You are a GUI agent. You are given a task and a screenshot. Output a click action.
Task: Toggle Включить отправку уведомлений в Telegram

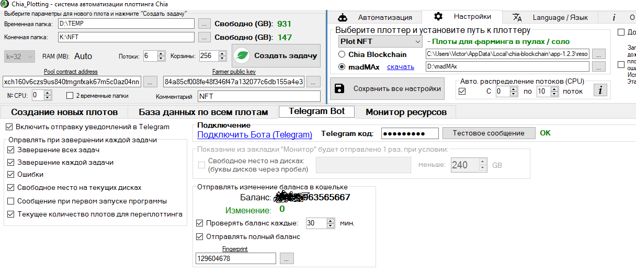coord(9,127)
